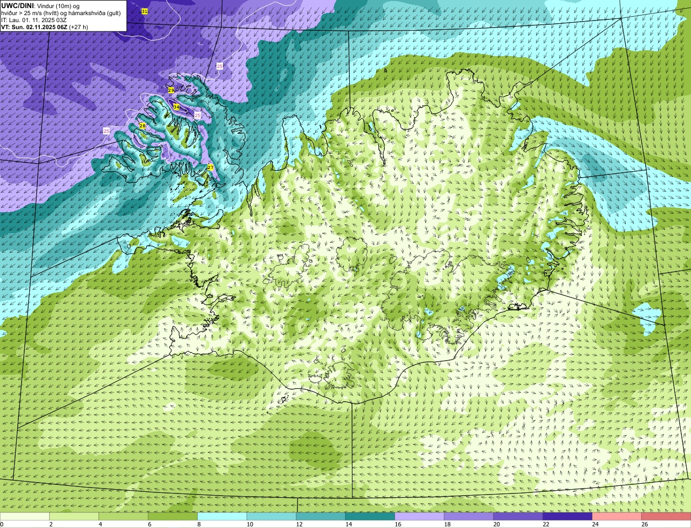Click the 18–20 m/s light purple swatch
Image resolution: width=691 pixels, height=528 pixels.
[x=469, y=516]
